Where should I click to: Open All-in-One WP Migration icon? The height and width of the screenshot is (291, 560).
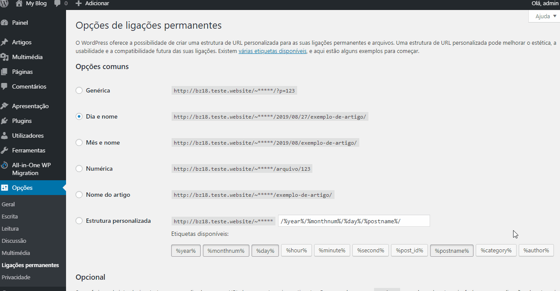click(4, 165)
